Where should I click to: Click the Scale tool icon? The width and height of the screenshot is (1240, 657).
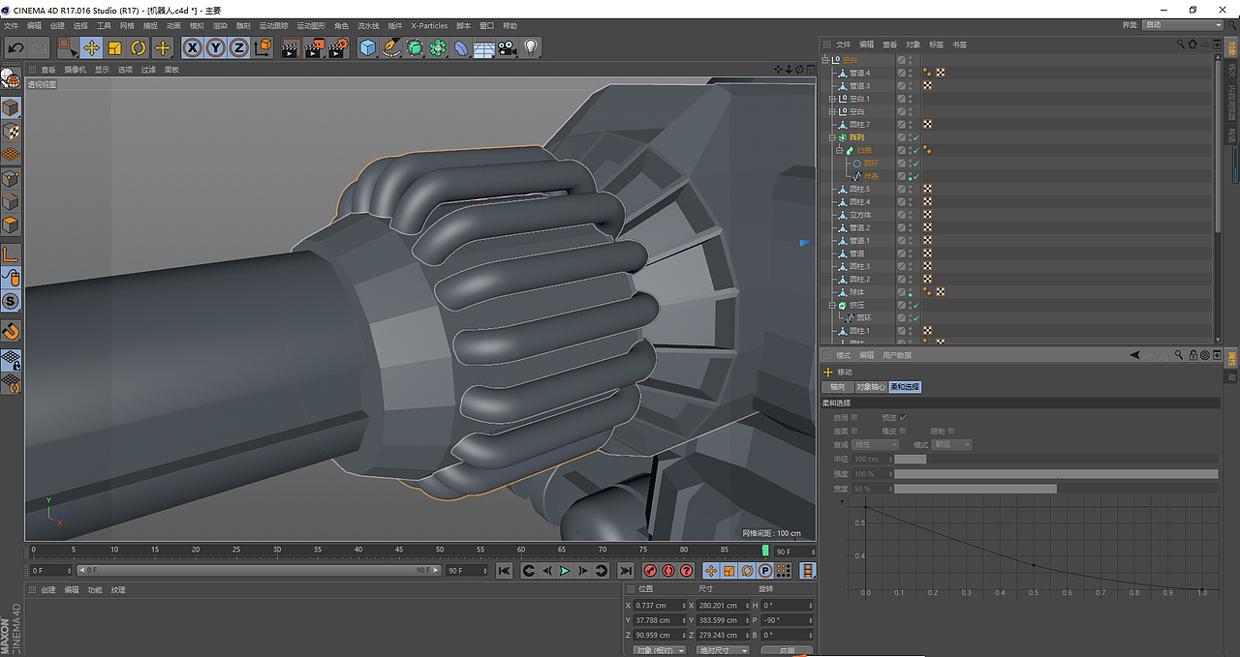coord(115,47)
